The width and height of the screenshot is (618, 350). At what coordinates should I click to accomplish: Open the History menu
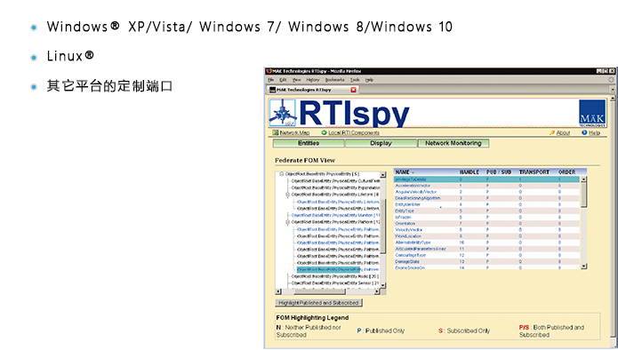(313, 80)
